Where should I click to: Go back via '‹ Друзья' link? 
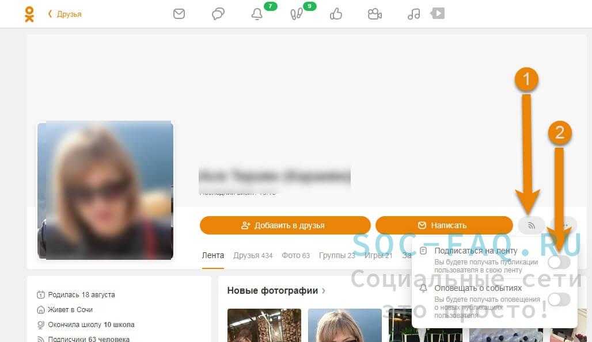pos(64,14)
